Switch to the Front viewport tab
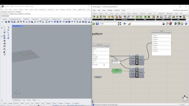Viewport: 189px width, 106px height. 29,100
